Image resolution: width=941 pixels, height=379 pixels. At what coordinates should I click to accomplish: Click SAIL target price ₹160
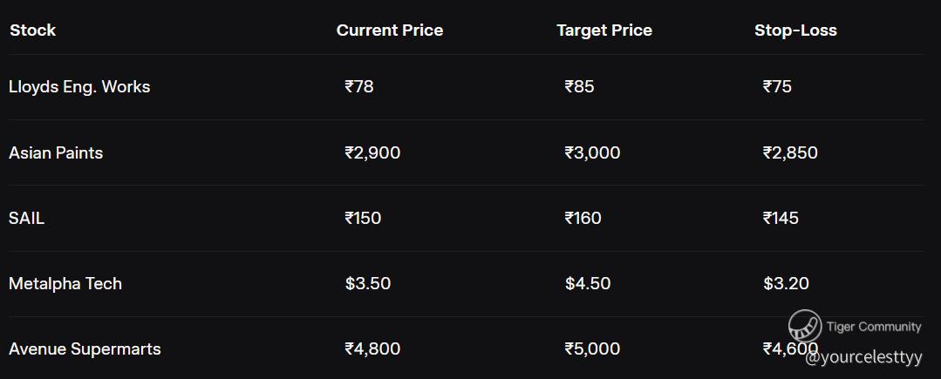(x=583, y=219)
